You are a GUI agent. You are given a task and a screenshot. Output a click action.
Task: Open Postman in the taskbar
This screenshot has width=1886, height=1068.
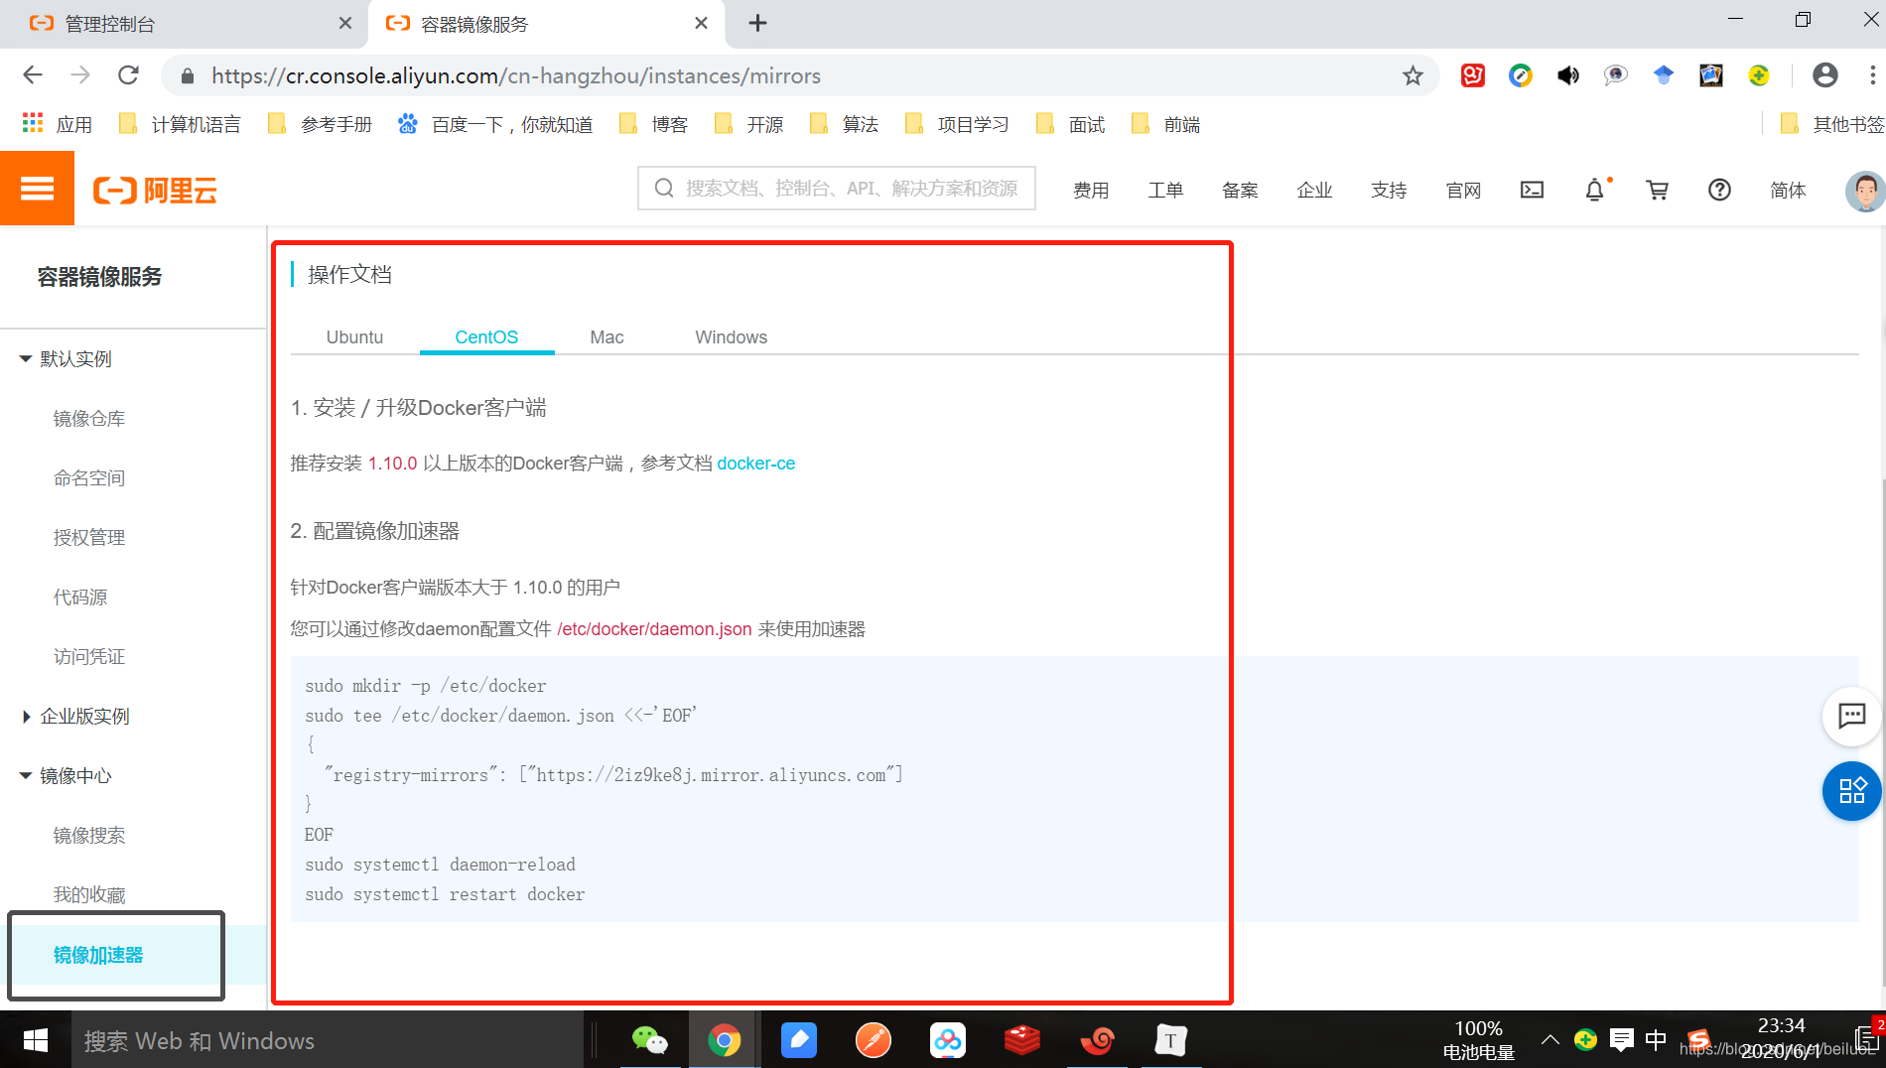[874, 1039]
